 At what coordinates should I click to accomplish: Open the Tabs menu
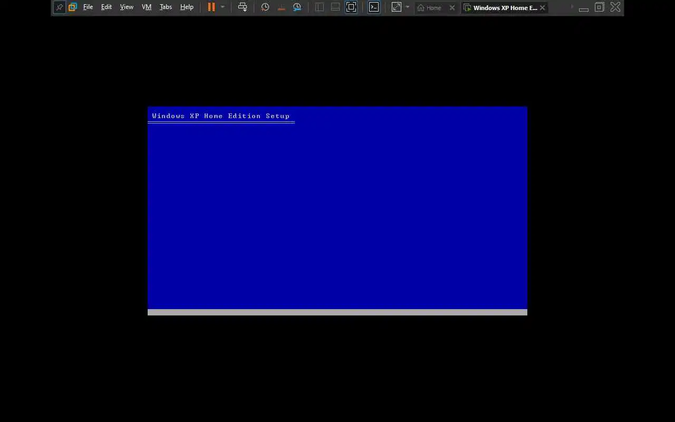pos(166,7)
